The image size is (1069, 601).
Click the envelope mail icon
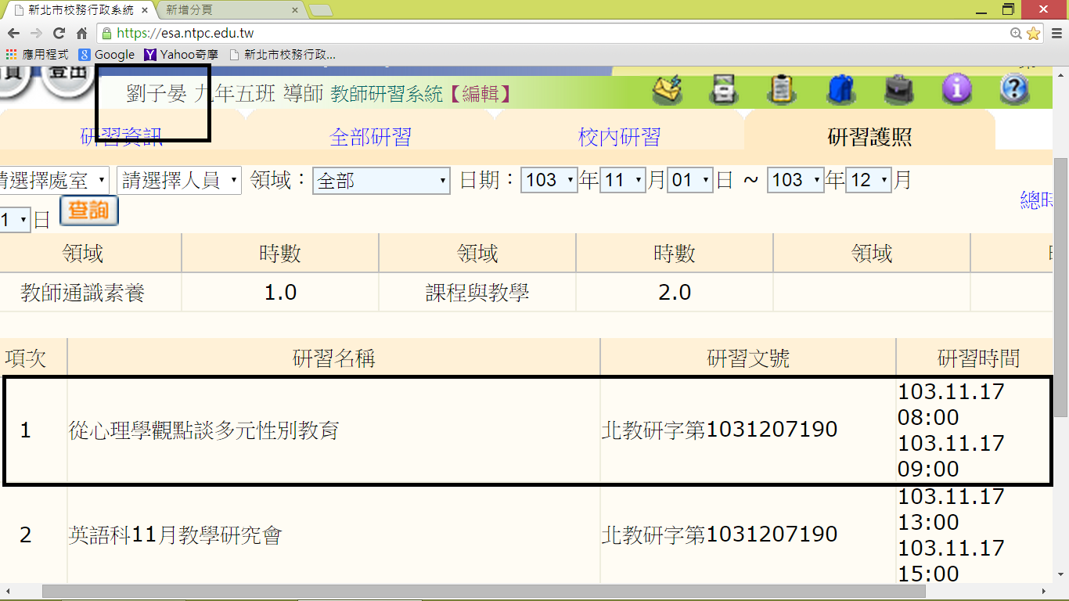click(x=667, y=90)
